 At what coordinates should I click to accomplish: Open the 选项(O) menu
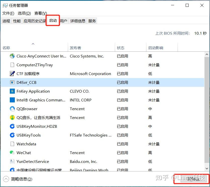tap(24, 13)
